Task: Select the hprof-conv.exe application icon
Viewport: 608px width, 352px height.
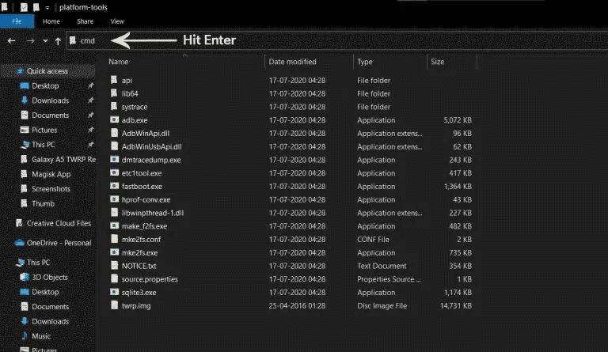Action: (x=114, y=199)
